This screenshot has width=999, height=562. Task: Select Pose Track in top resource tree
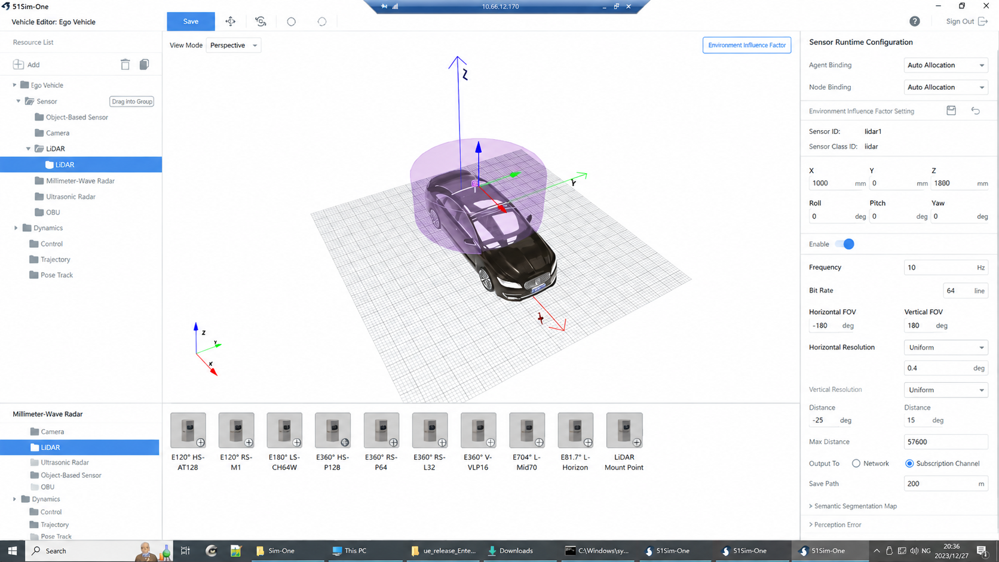(x=57, y=275)
